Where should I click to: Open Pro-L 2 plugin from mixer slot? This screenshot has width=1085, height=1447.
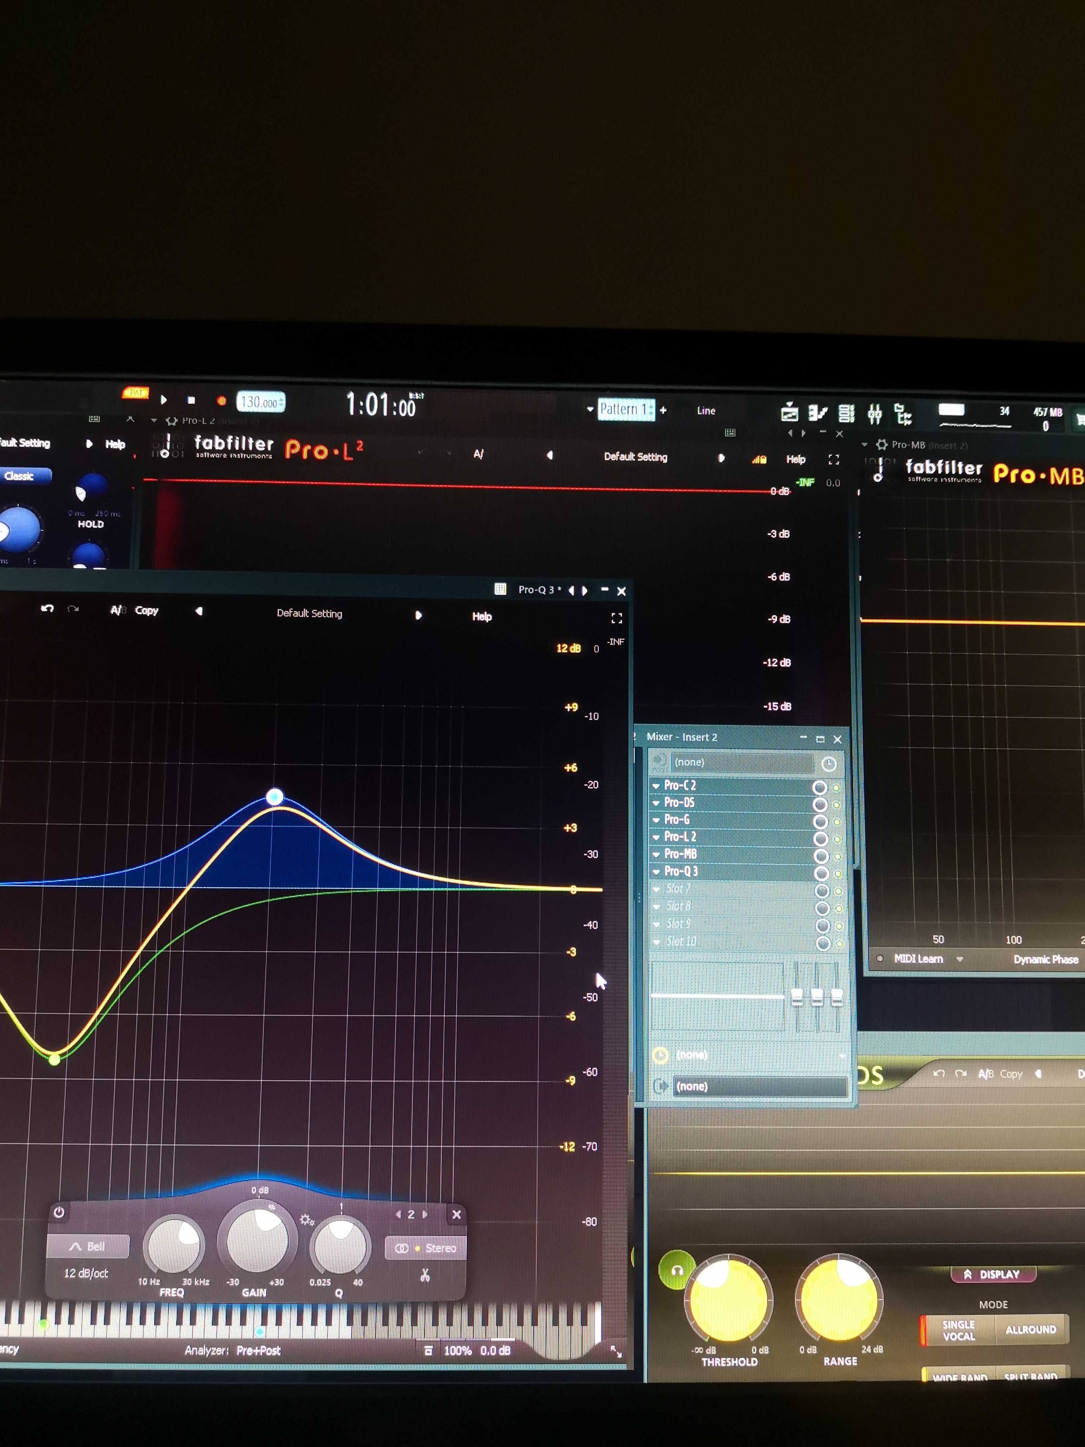click(680, 837)
